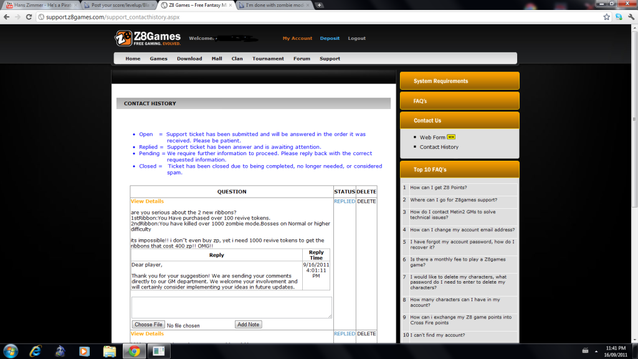Open the Support menu in the navigation bar
This screenshot has height=359, width=638.
point(330,59)
